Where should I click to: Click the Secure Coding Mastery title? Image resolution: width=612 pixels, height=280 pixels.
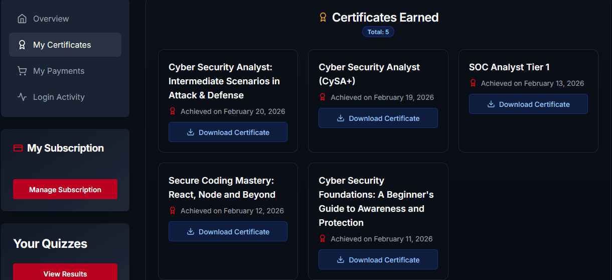(222, 188)
